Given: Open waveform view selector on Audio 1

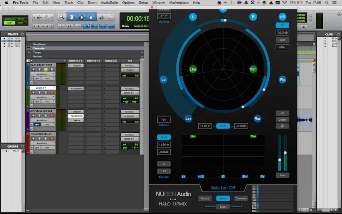Looking at the screenshot, I should tap(43, 97).
